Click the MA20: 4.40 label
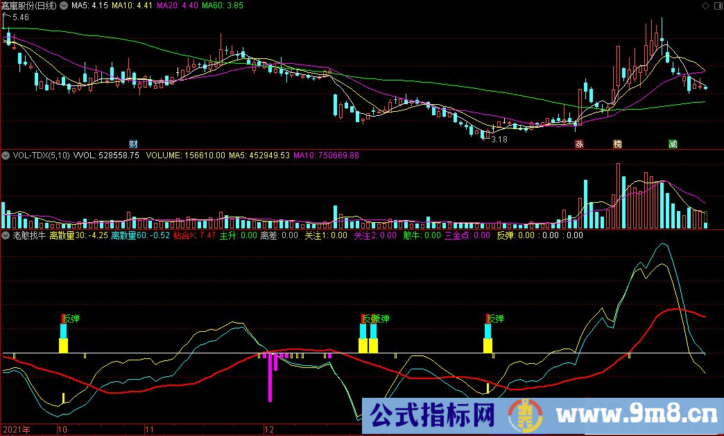Viewport: 724px width, 436px height. click(178, 6)
